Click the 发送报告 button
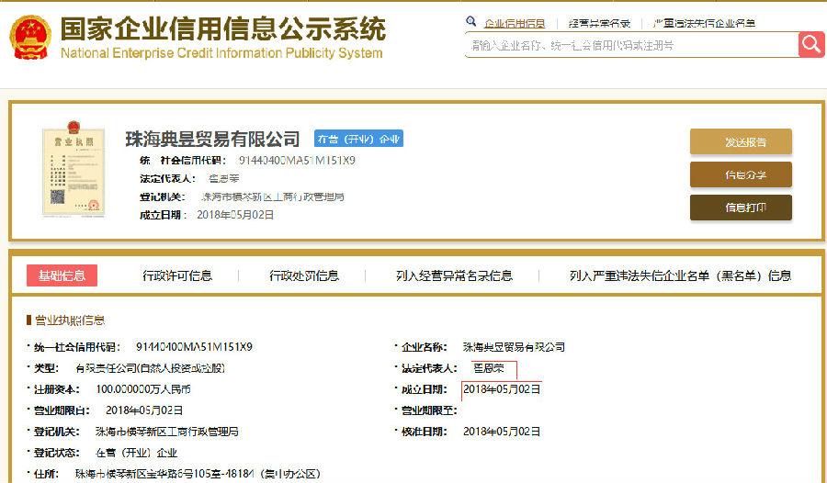The image size is (827, 483). pos(741,141)
